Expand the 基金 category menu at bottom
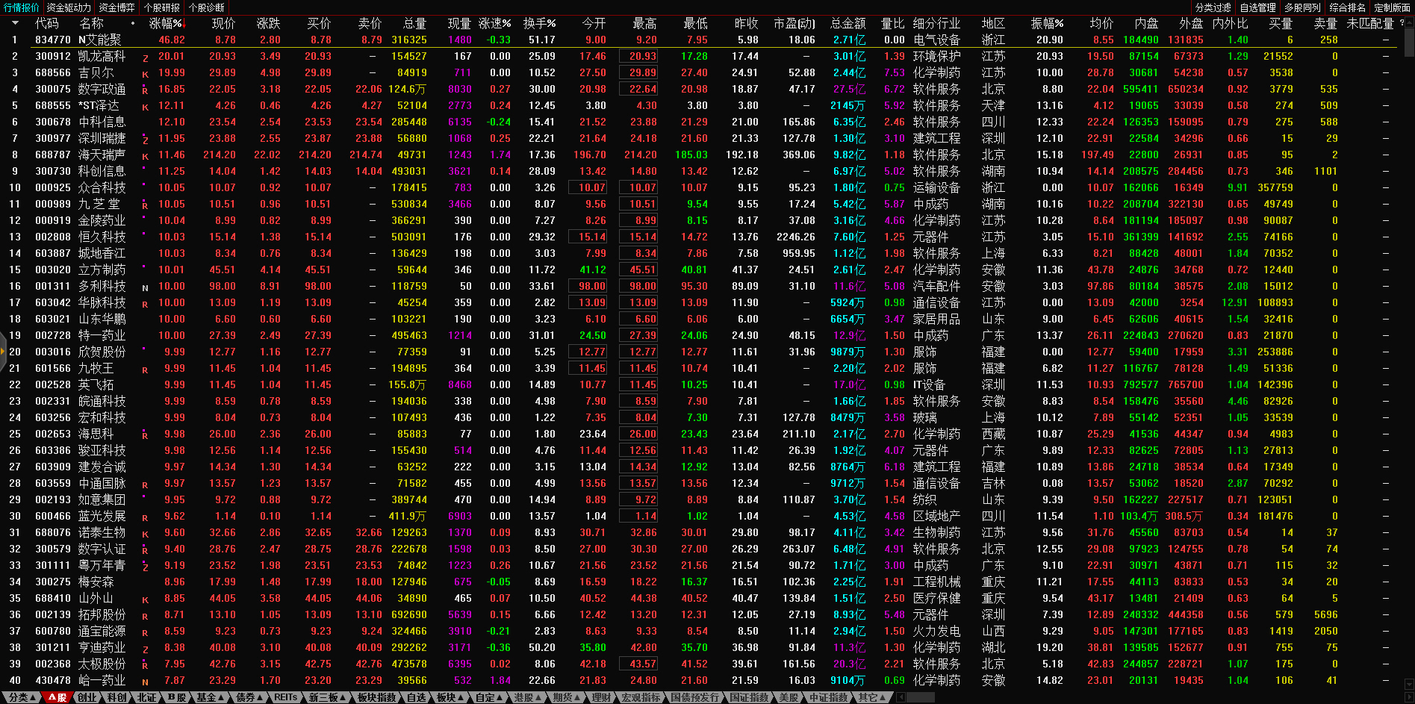 pos(209,697)
